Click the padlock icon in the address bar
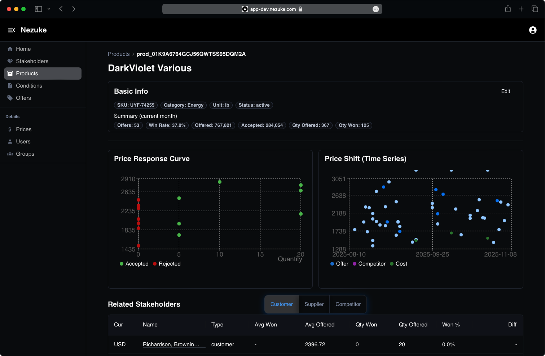545x356 pixels. coord(300,9)
